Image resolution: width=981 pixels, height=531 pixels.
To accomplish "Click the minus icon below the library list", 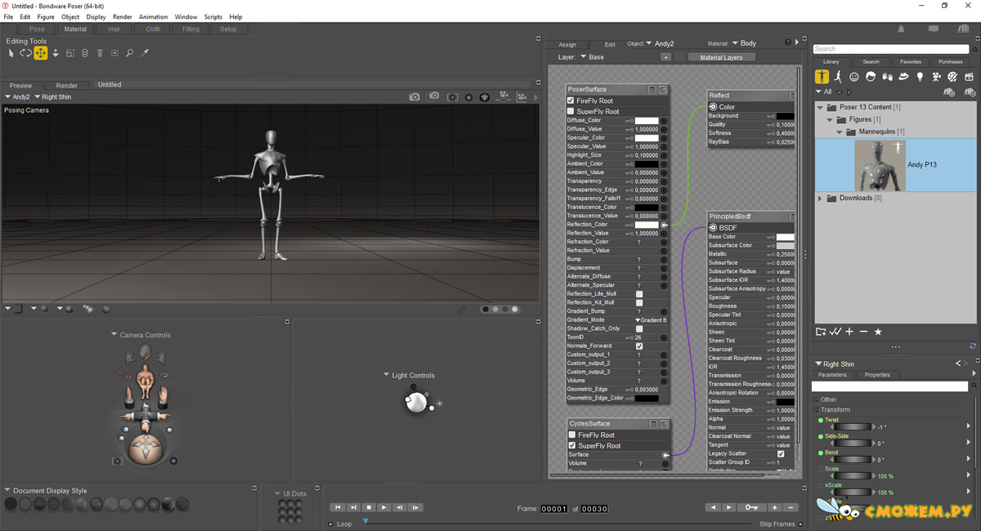I will (863, 332).
